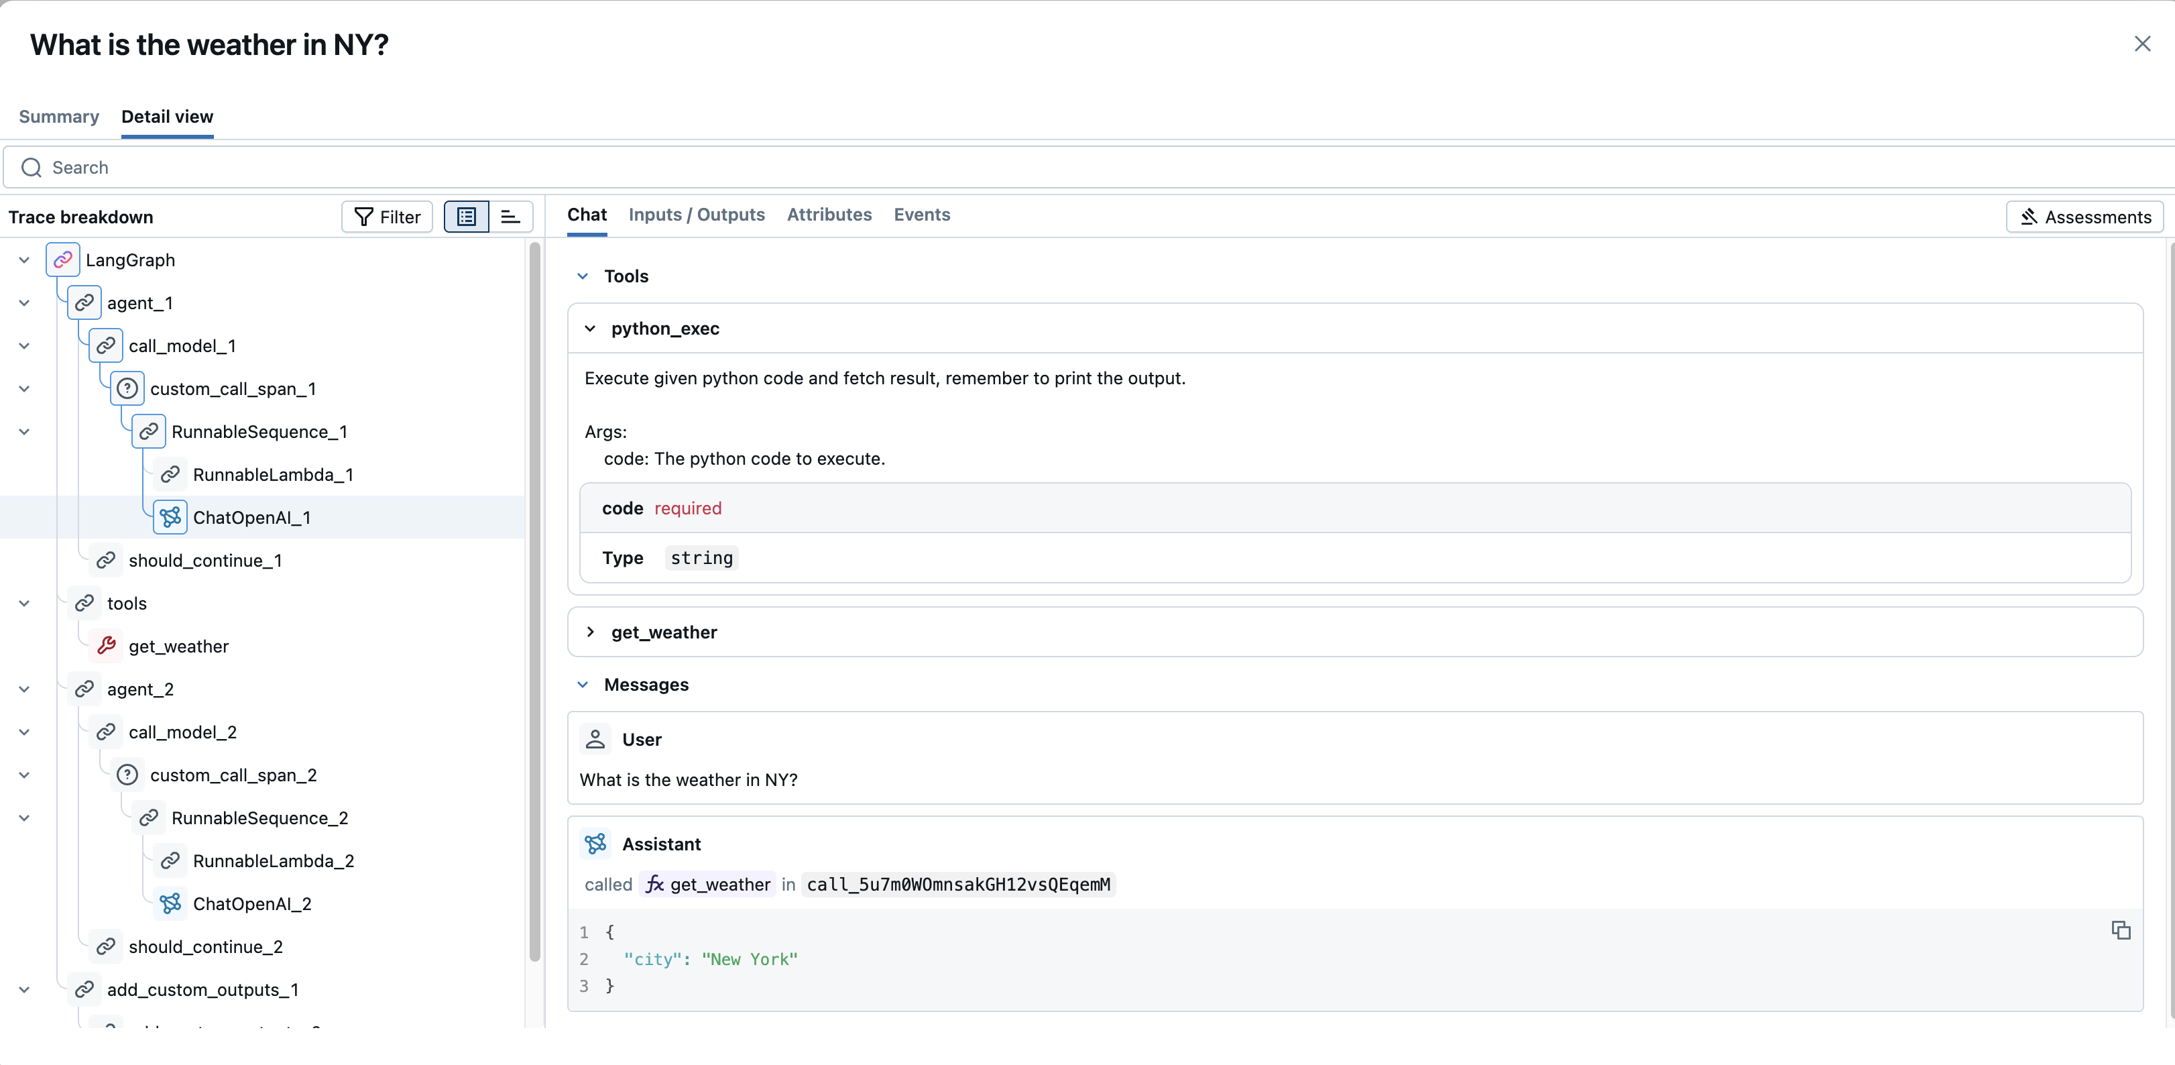Switch to the Attributes tab
The width and height of the screenshot is (2175, 1065).
828,215
